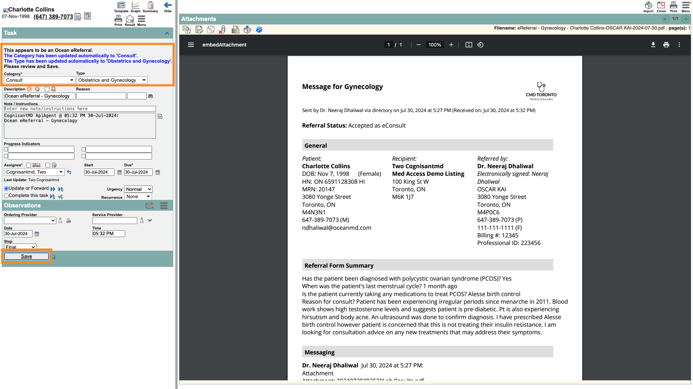
Task: Click the note template icon beside notes box
Action: 160,116
